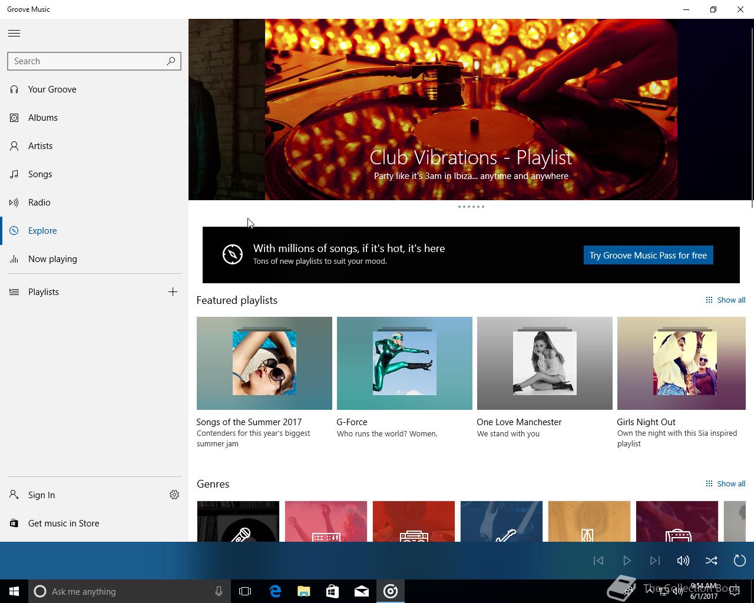Click the carousel page indicator dots
754x603 pixels.
pyautogui.click(x=471, y=207)
